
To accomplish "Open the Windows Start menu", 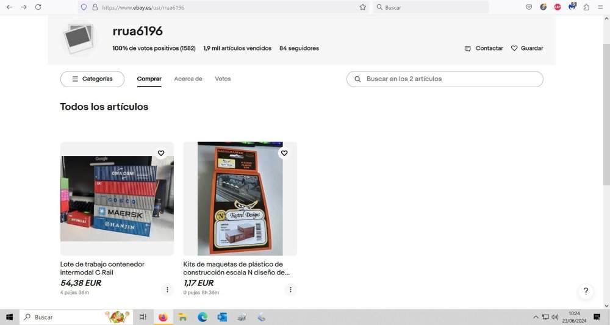I will tap(9, 317).
